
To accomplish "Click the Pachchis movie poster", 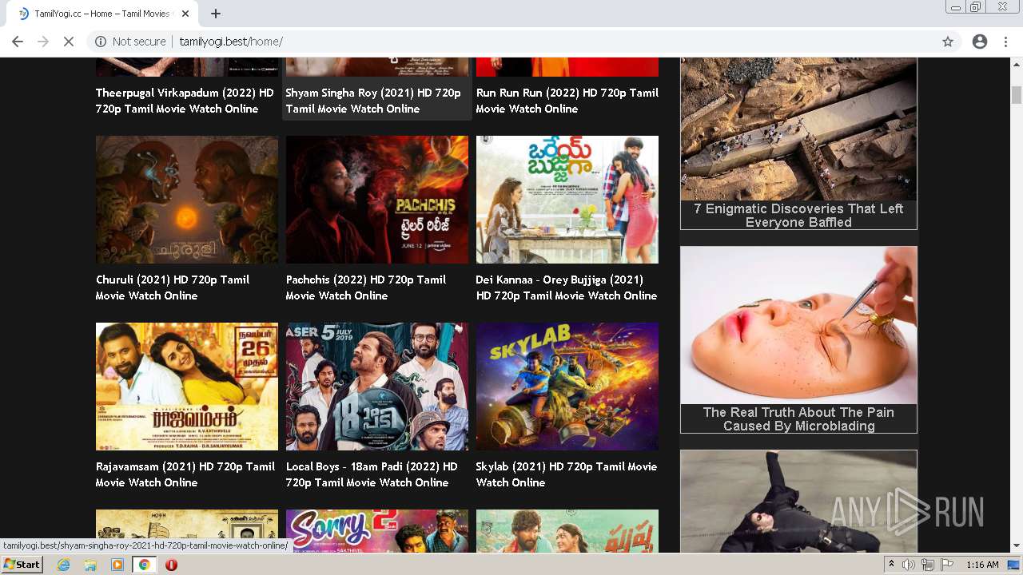I will tap(377, 200).
